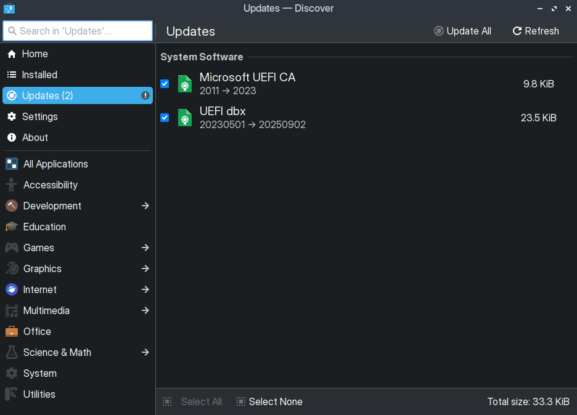Click the Office briefcase icon

point(12,331)
